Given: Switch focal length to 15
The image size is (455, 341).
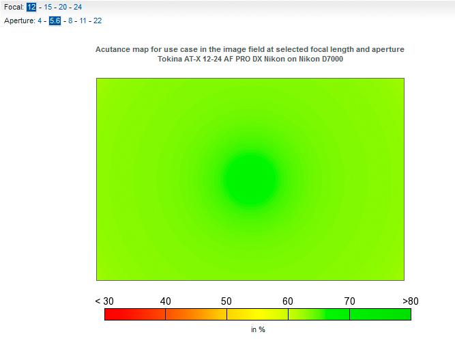Looking at the screenshot, I should [x=48, y=7].
